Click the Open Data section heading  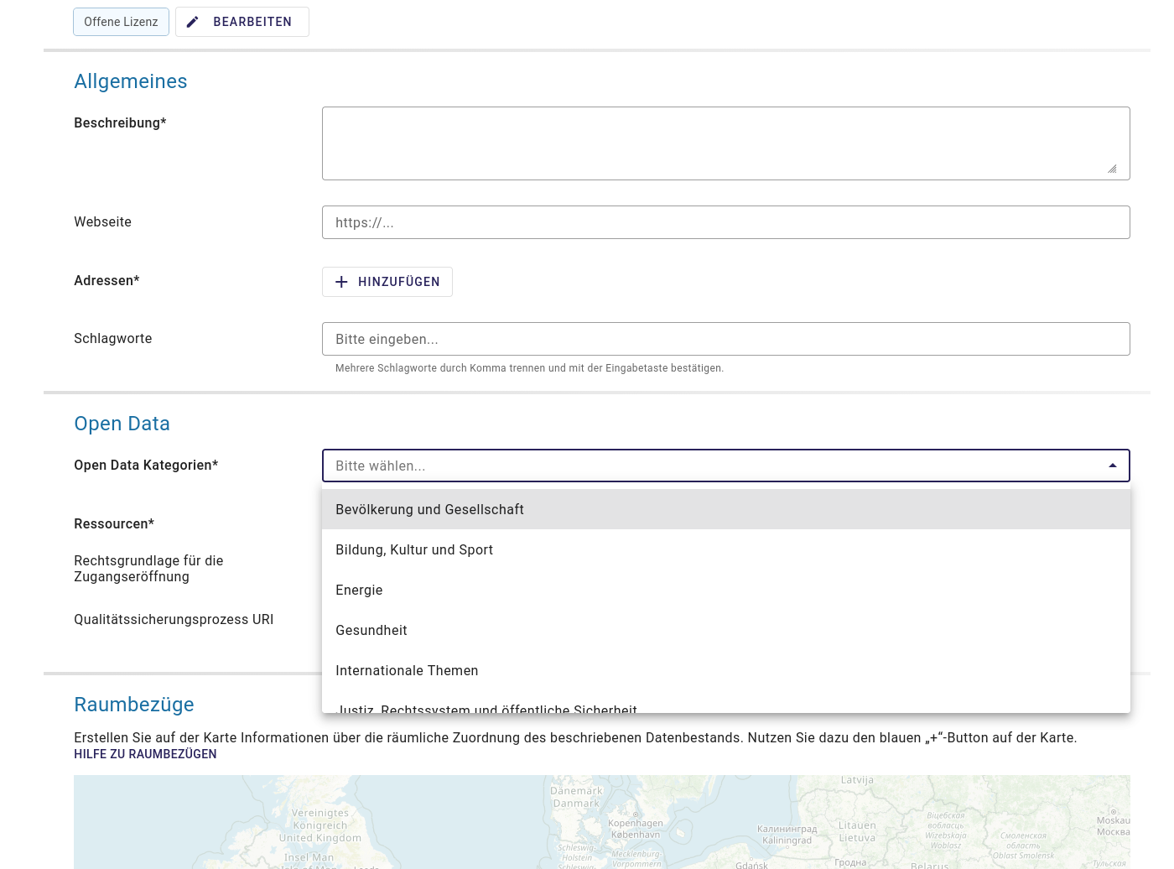tap(122, 424)
